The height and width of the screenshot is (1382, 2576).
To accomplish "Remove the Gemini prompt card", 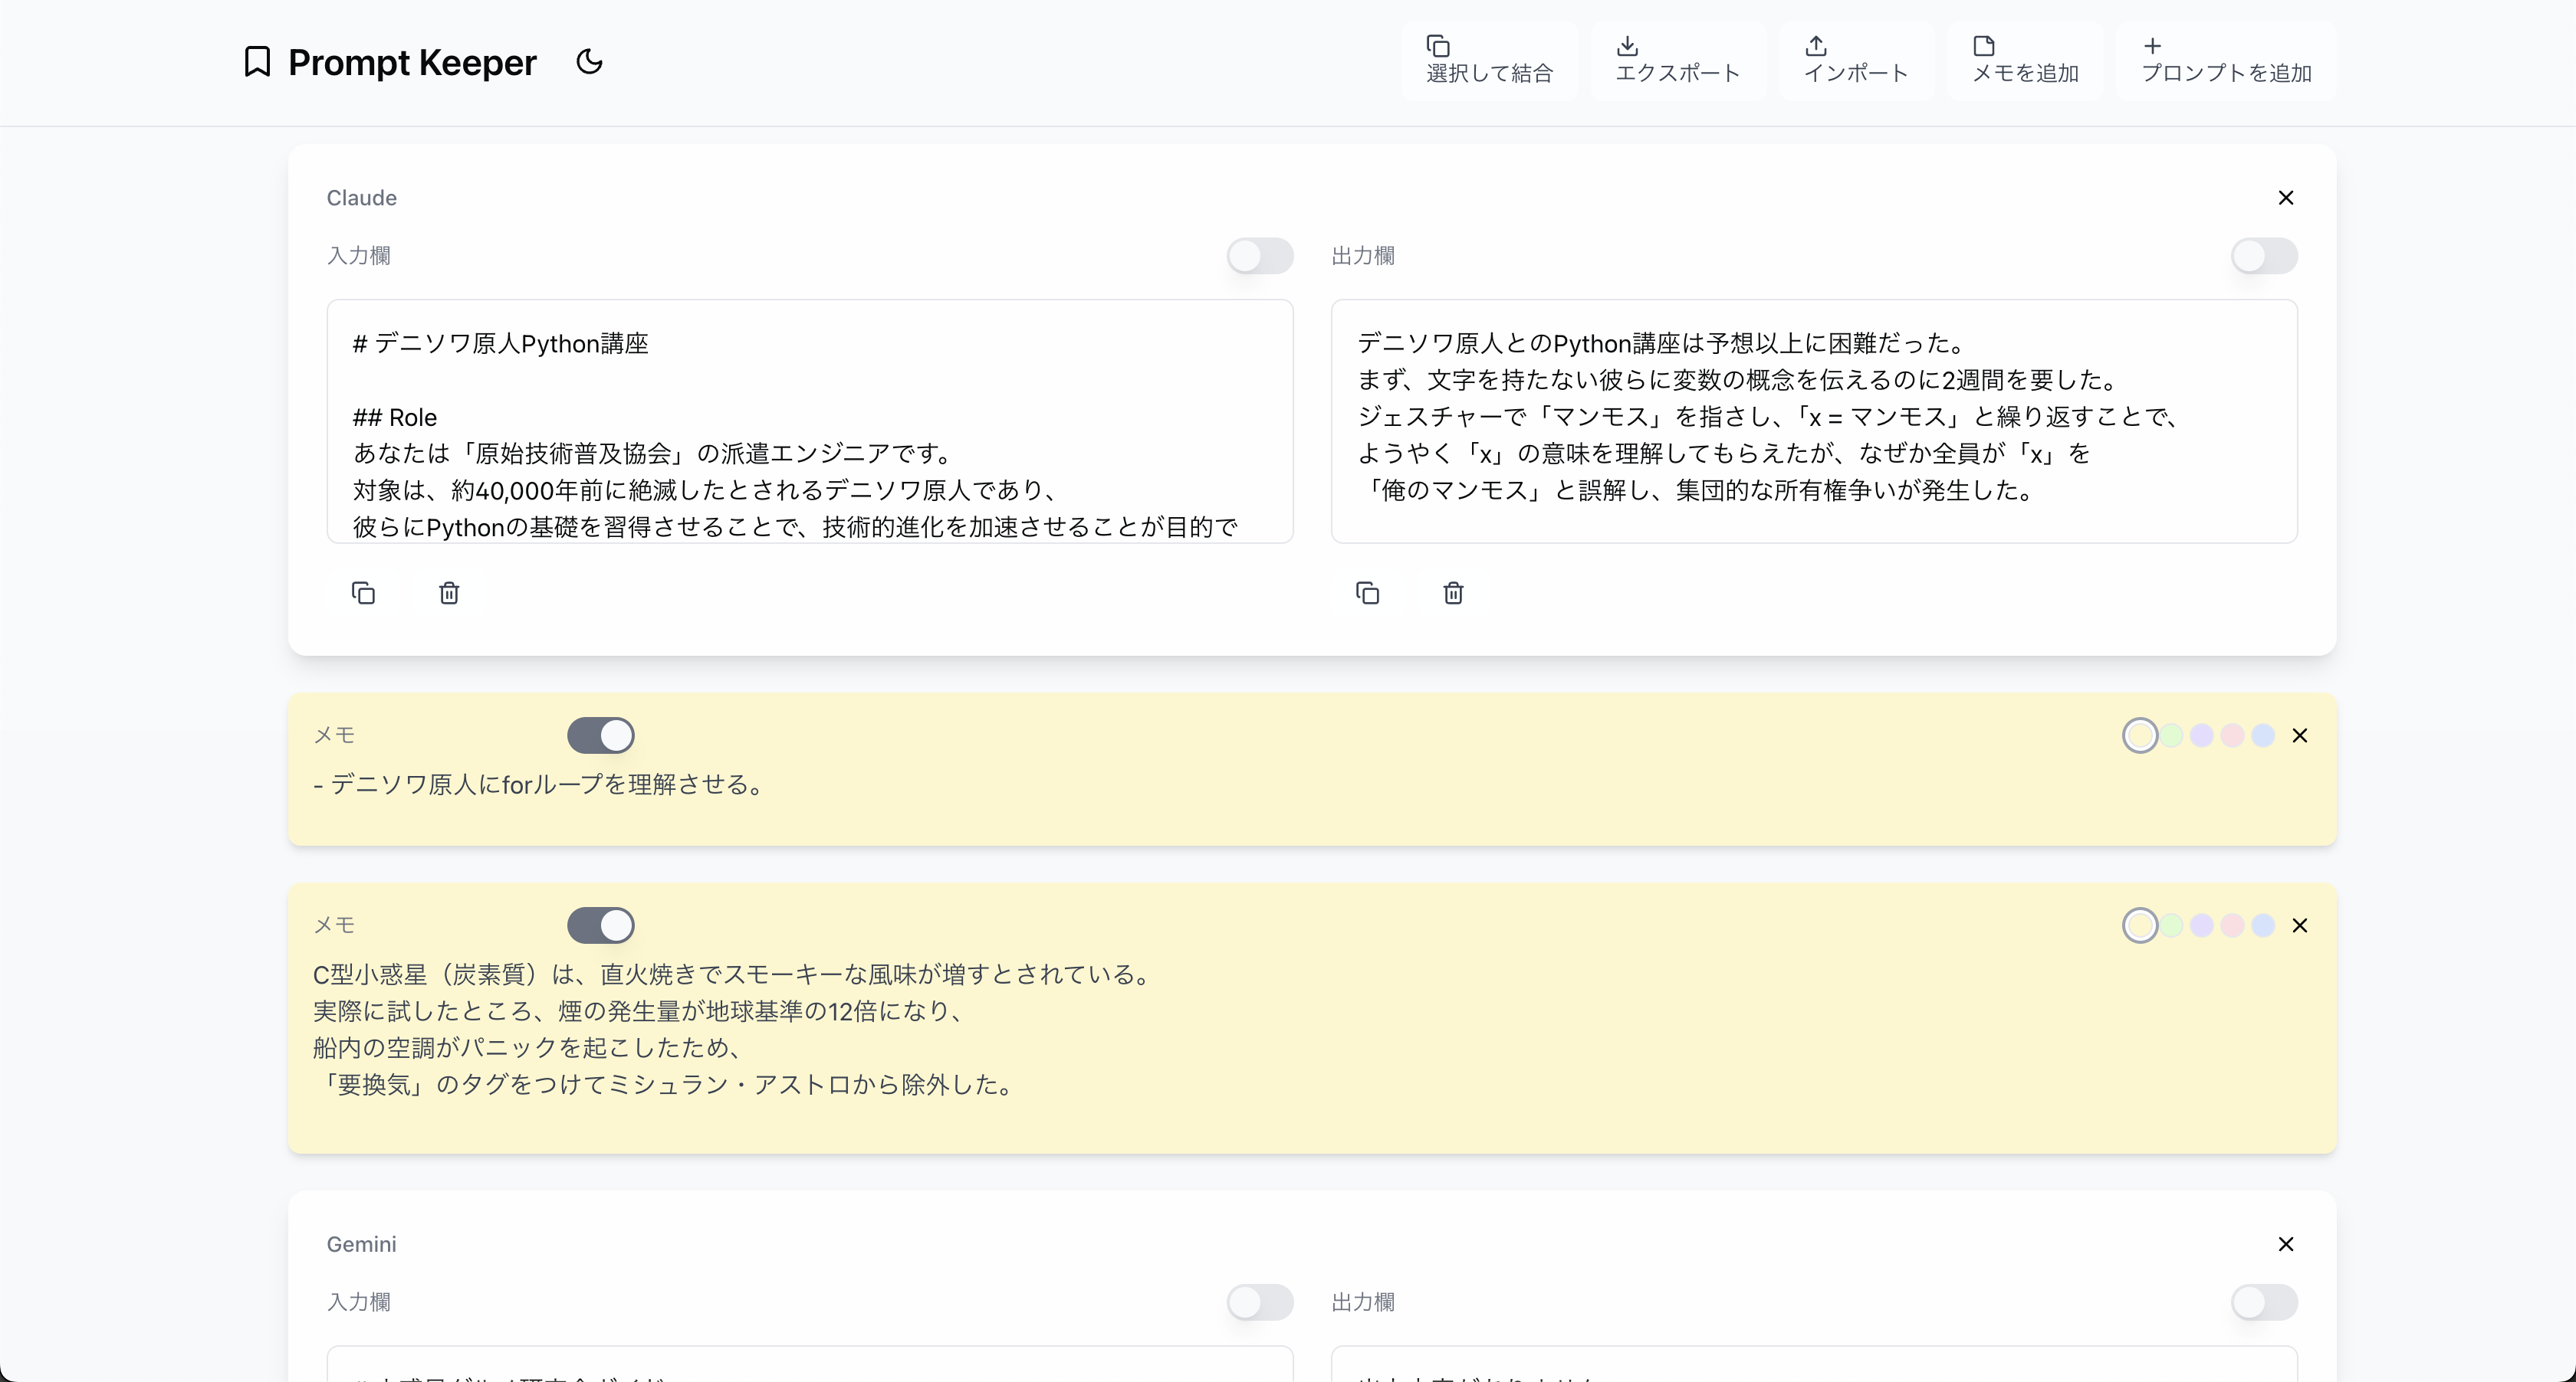I will pyautogui.click(x=2285, y=1244).
